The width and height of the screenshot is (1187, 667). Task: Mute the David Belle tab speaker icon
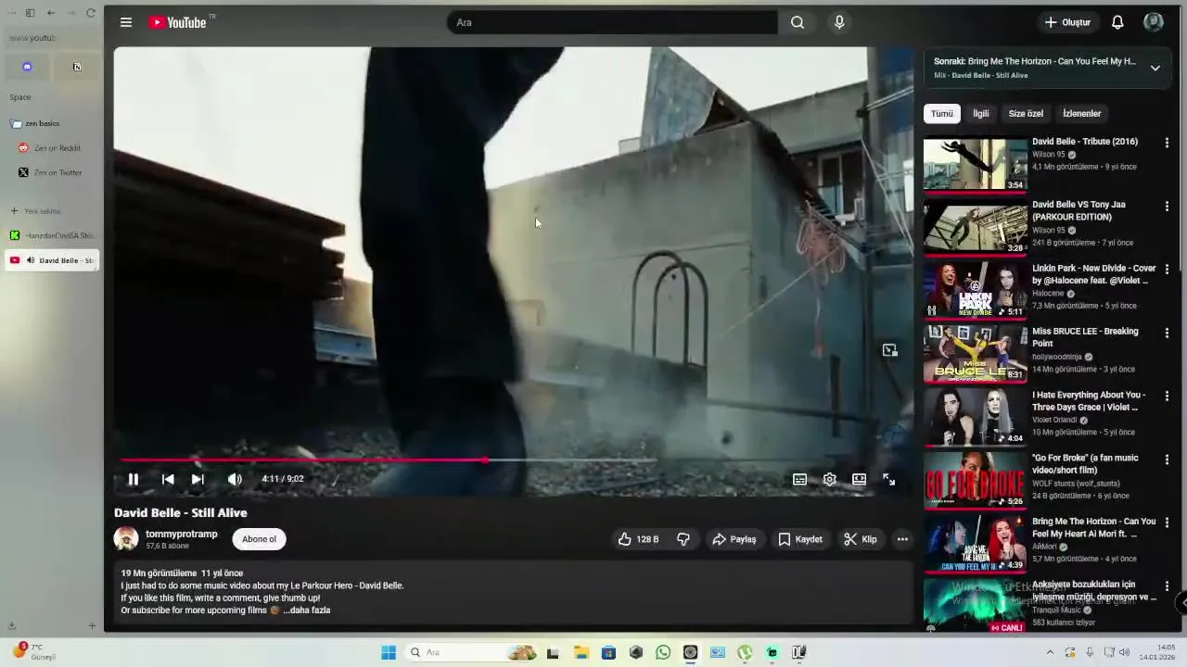31,260
